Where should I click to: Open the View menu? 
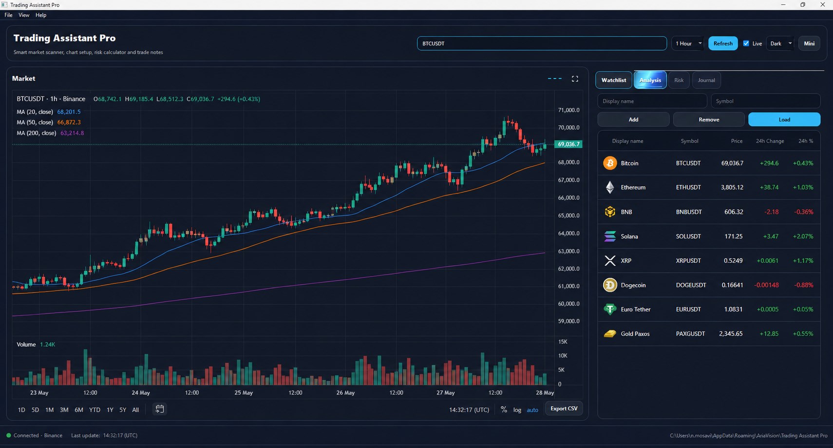tap(24, 15)
